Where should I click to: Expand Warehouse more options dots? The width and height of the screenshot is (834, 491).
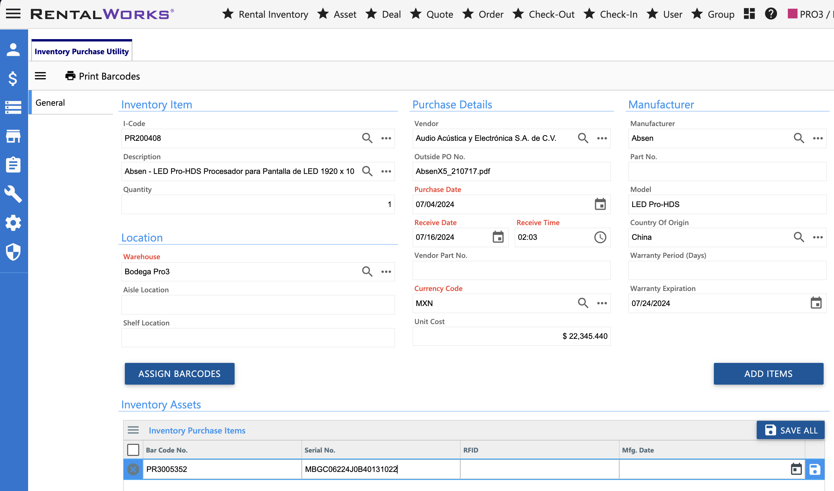click(386, 271)
